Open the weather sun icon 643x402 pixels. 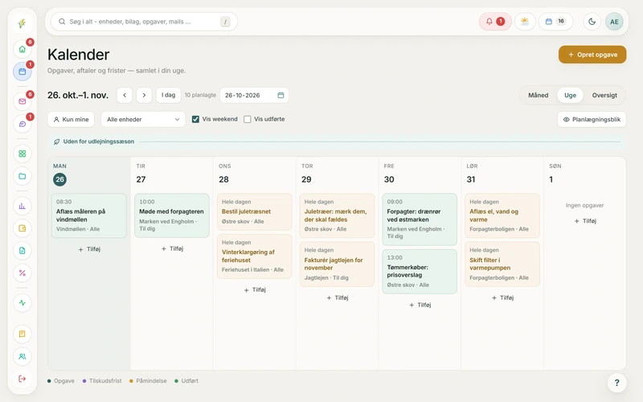point(525,22)
